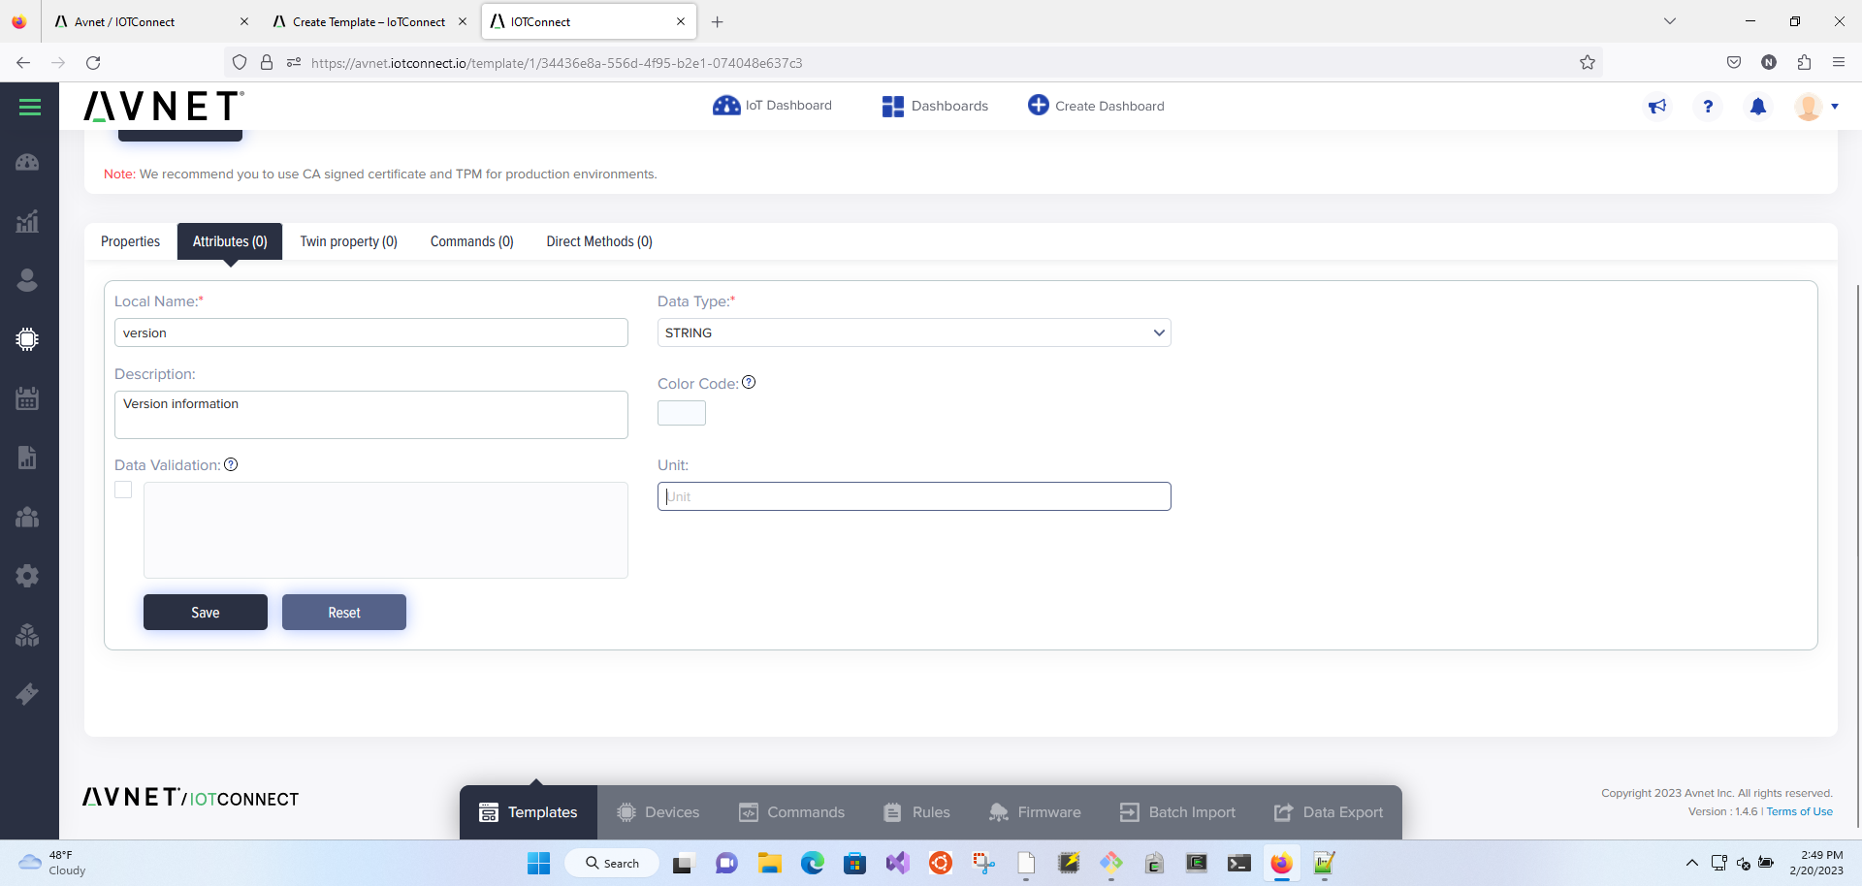
Task: Open the rocket sidebar icon
Action: coord(27,694)
